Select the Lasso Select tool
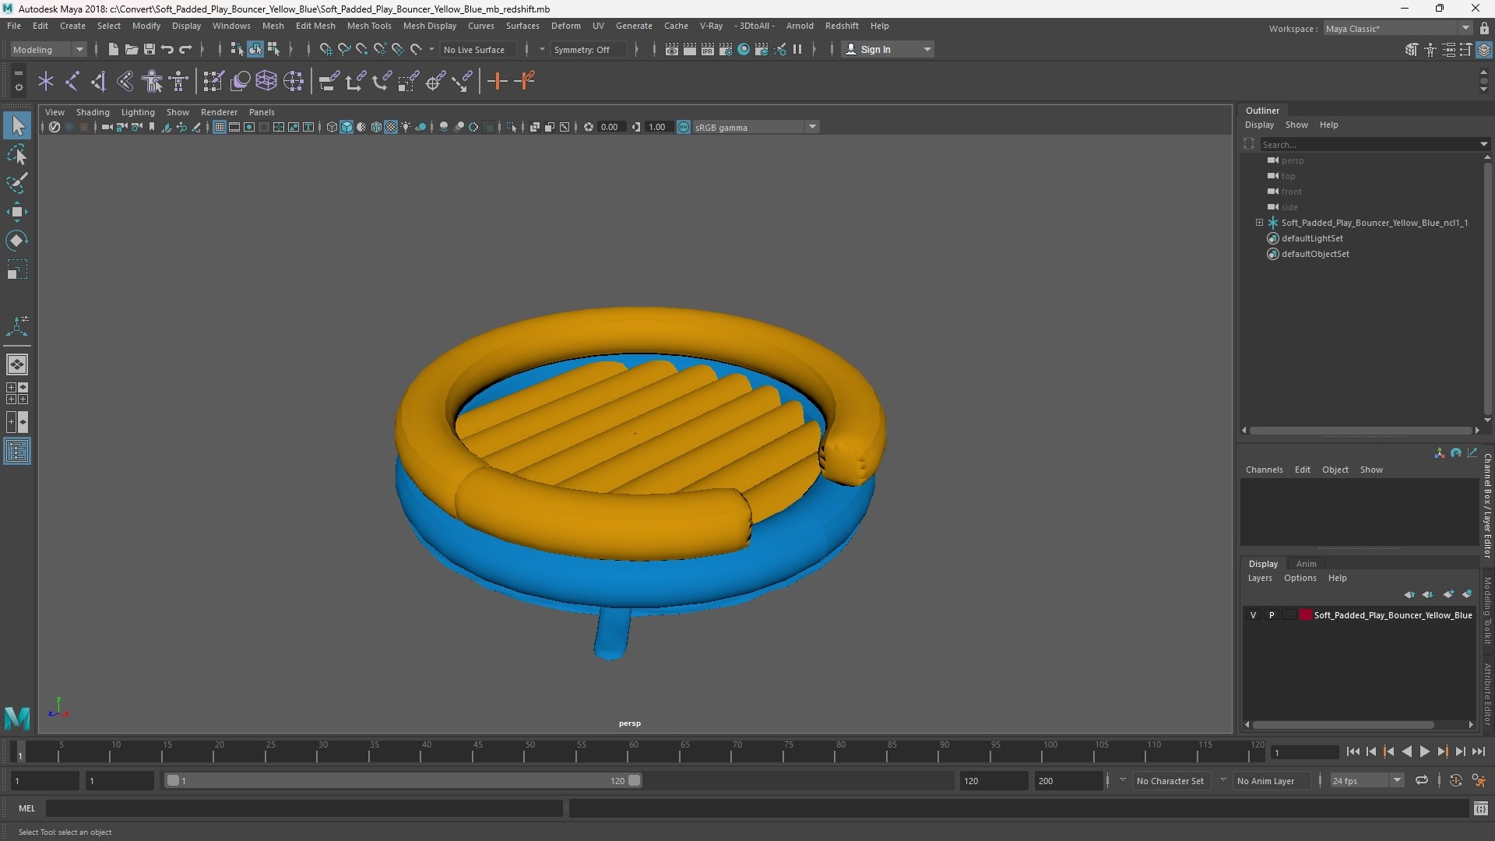 pos(17,155)
